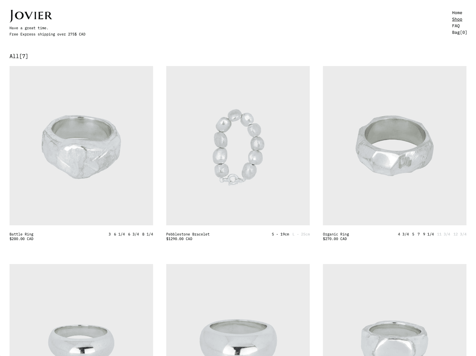Viewport: 476px width, 356px height.
Task: Open the FAQ page
Action: point(456,26)
